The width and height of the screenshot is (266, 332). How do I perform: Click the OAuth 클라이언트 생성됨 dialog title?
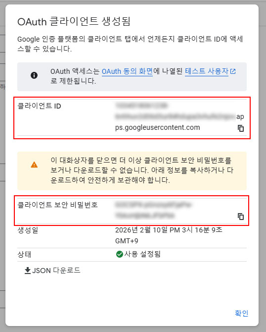coord(74,22)
